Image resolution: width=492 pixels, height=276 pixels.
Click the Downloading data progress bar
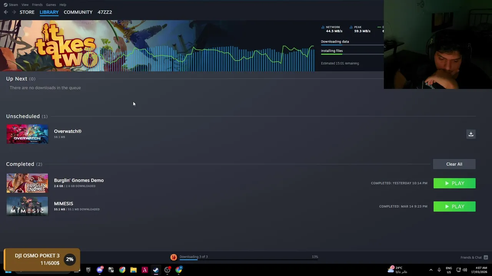(352, 45)
